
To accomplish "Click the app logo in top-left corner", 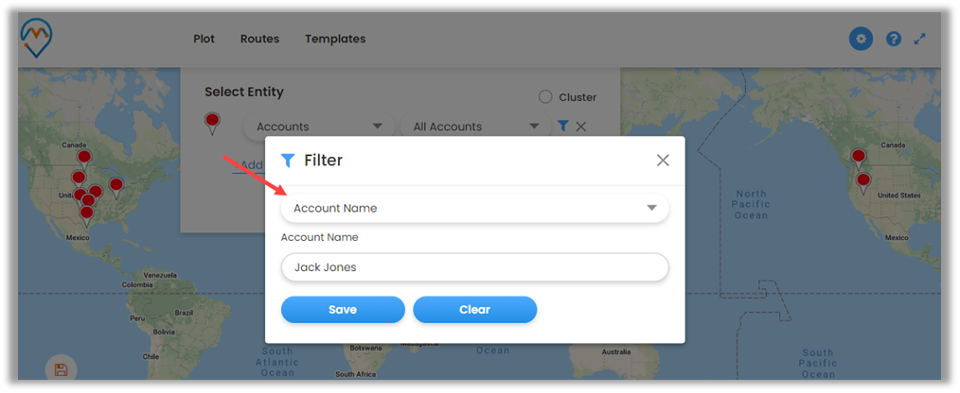I will pyautogui.click(x=36, y=37).
